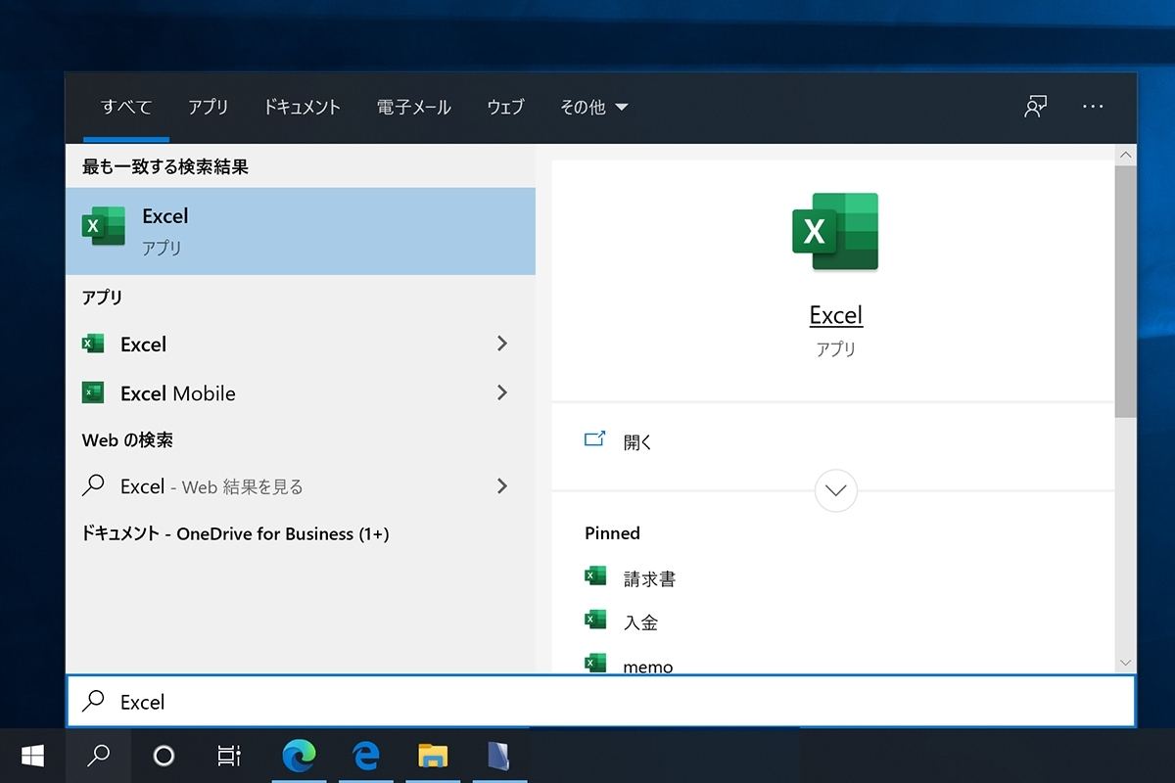Launch legacy Edge from the taskbar

365,756
